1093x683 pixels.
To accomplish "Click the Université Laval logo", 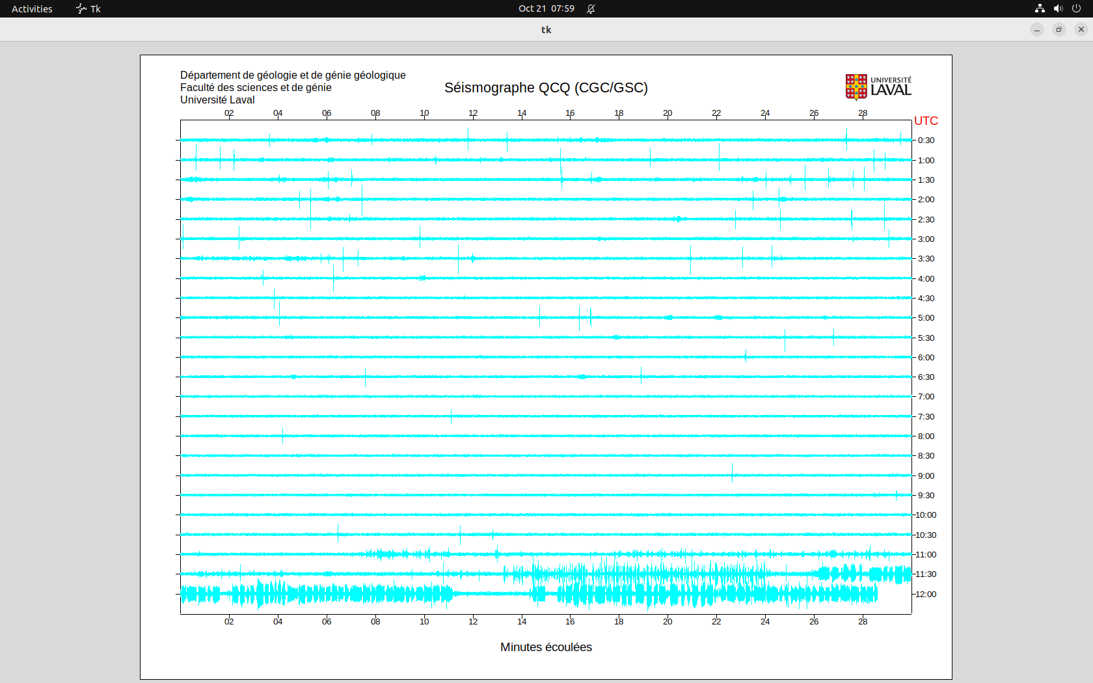I will click(x=878, y=87).
